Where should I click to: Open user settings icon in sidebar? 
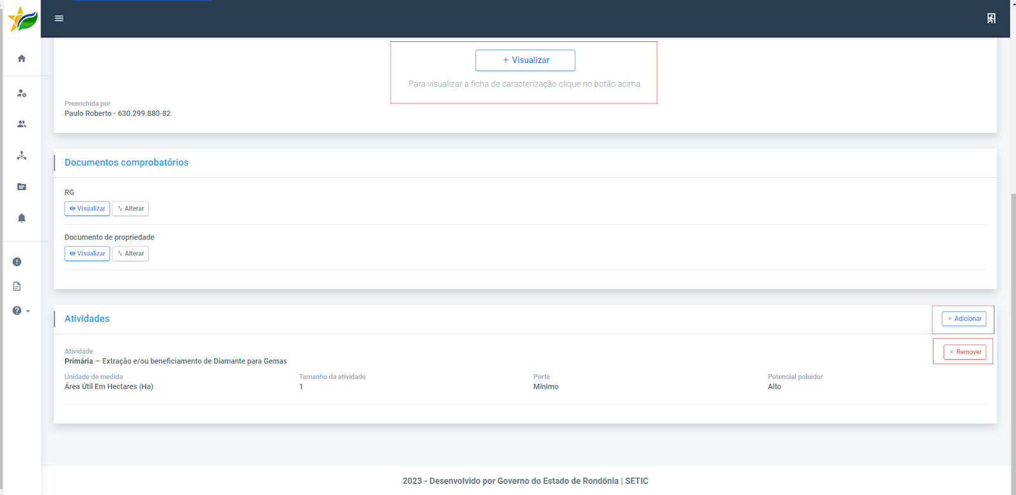pyautogui.click(x=22, y=93)
